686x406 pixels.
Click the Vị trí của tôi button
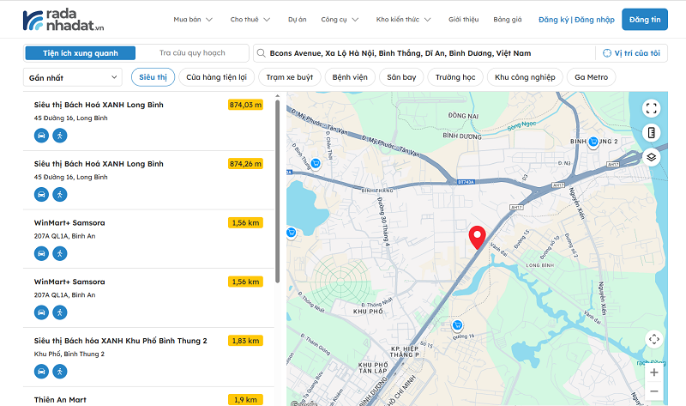(631, 53)
